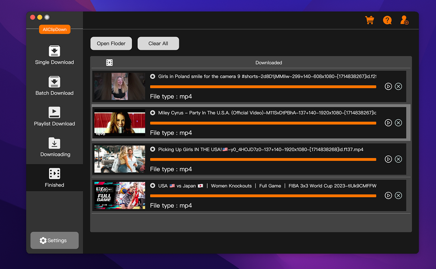Open Single Download section

click(54, 55)
